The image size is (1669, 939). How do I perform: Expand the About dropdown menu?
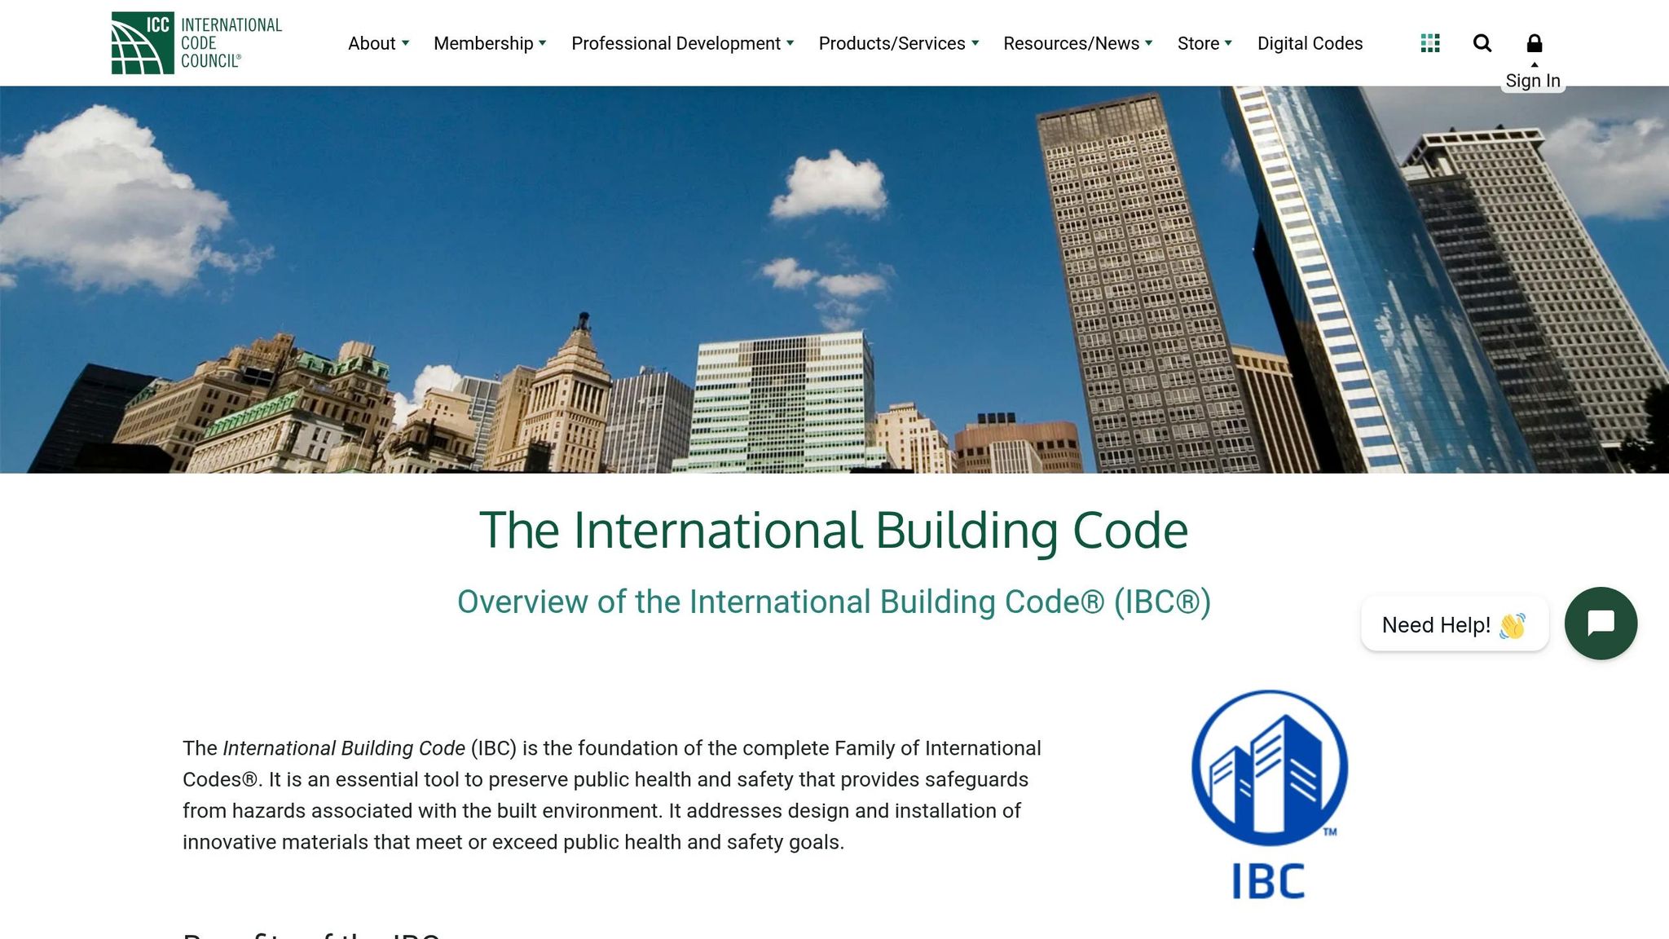[378, 43]
